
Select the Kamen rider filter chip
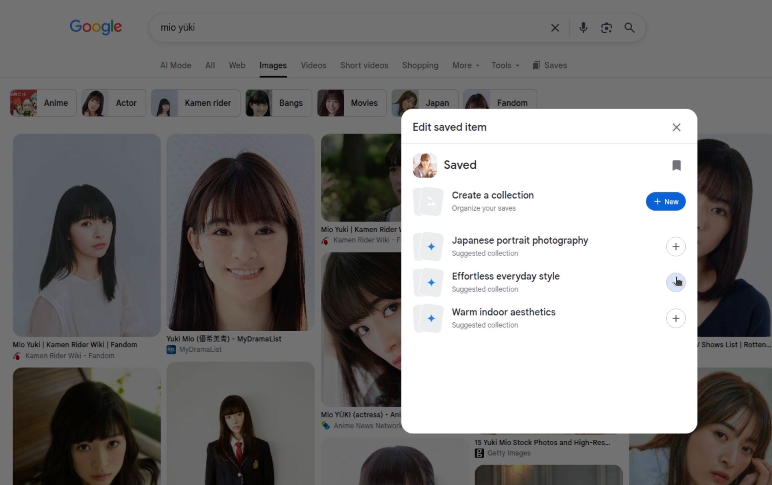(195, 103)
